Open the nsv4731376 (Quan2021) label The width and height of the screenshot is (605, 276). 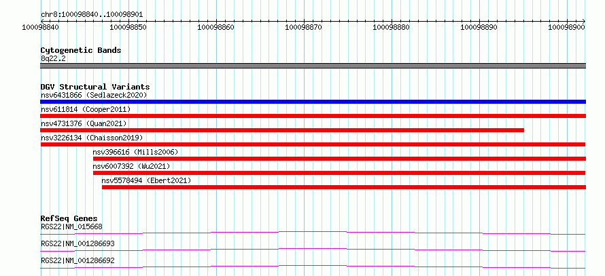[x=84, y=123]
